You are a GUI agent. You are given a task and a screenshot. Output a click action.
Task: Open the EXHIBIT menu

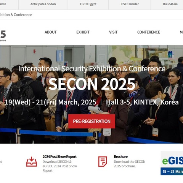point(83,32)
